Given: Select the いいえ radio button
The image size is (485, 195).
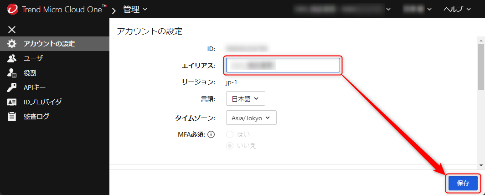Looking at the screenshot, I should pyautogui.click(x=230, y=146).
